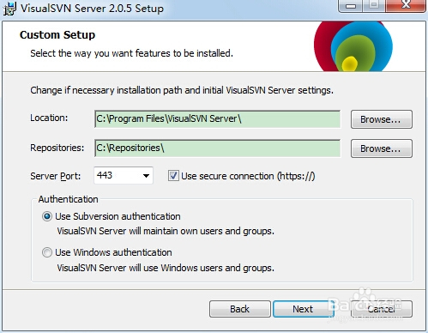This screenshot has width=428, height=333.
Task: Cancel the setup wizard
Action: (x=382, y=309)
